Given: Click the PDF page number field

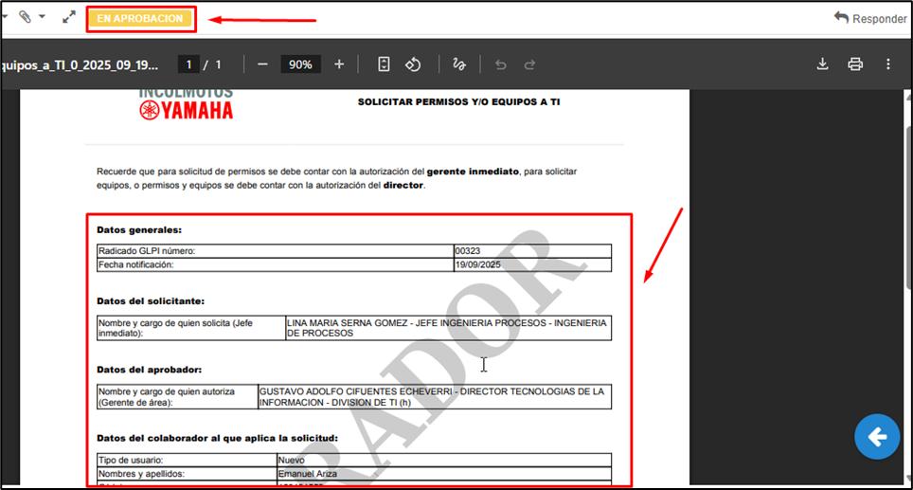Looking at the screenshot, I should [189, 64].
